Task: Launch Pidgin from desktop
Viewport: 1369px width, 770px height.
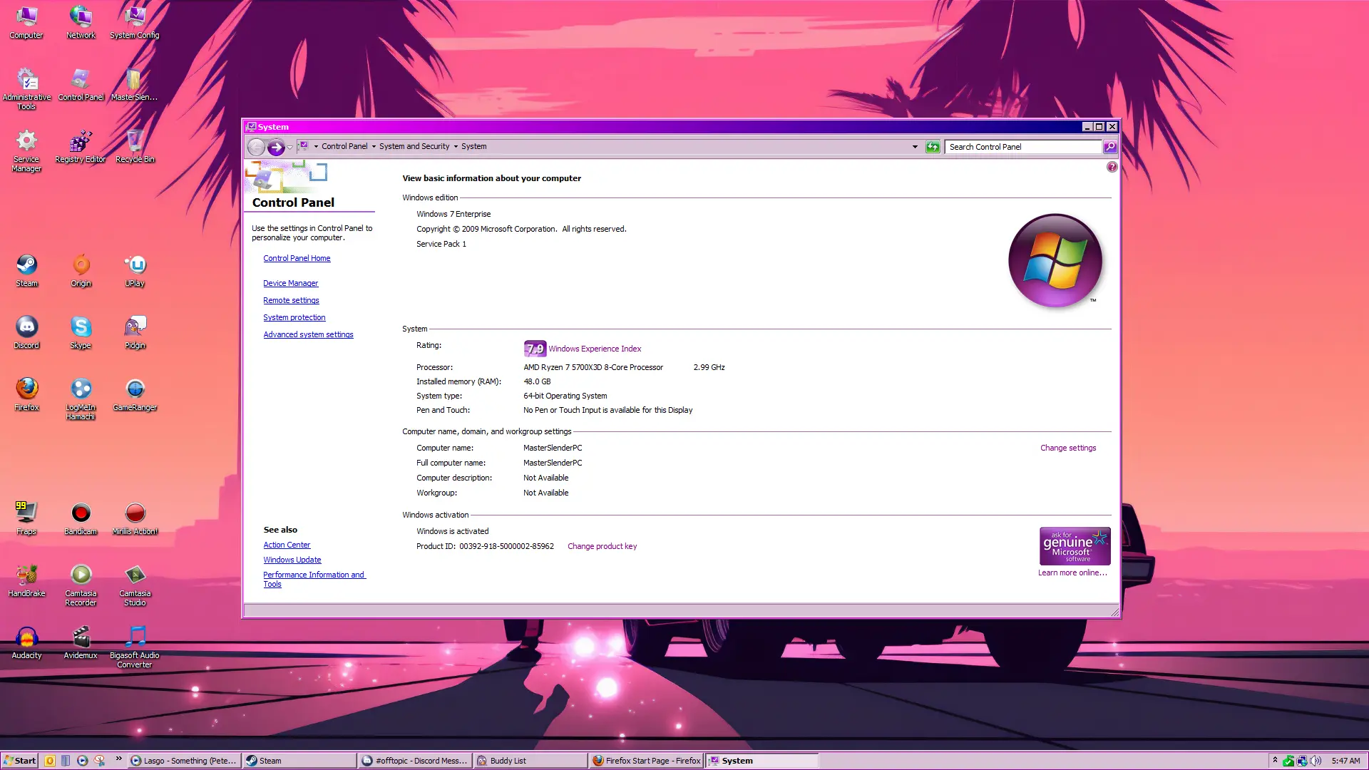Action: 135,332
